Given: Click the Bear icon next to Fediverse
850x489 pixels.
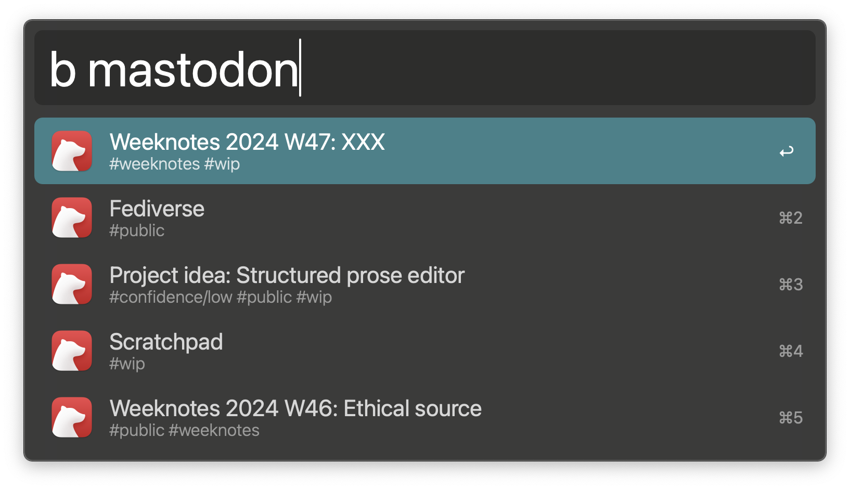Looking at the screenshot, I should tap(72, 217).
